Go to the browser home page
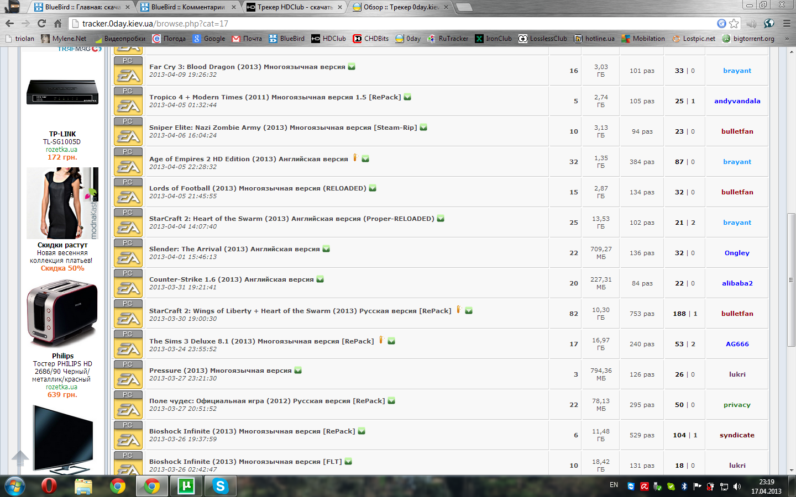 [57, 23]
